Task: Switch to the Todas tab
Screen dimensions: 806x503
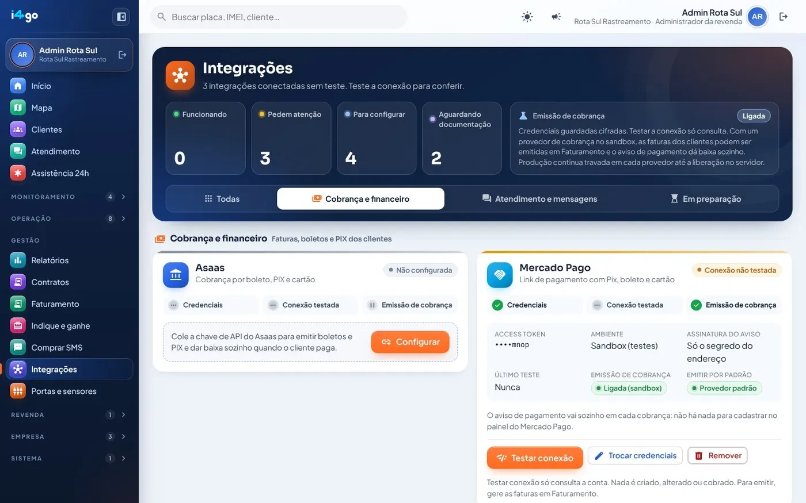Action: click(222, 199)
